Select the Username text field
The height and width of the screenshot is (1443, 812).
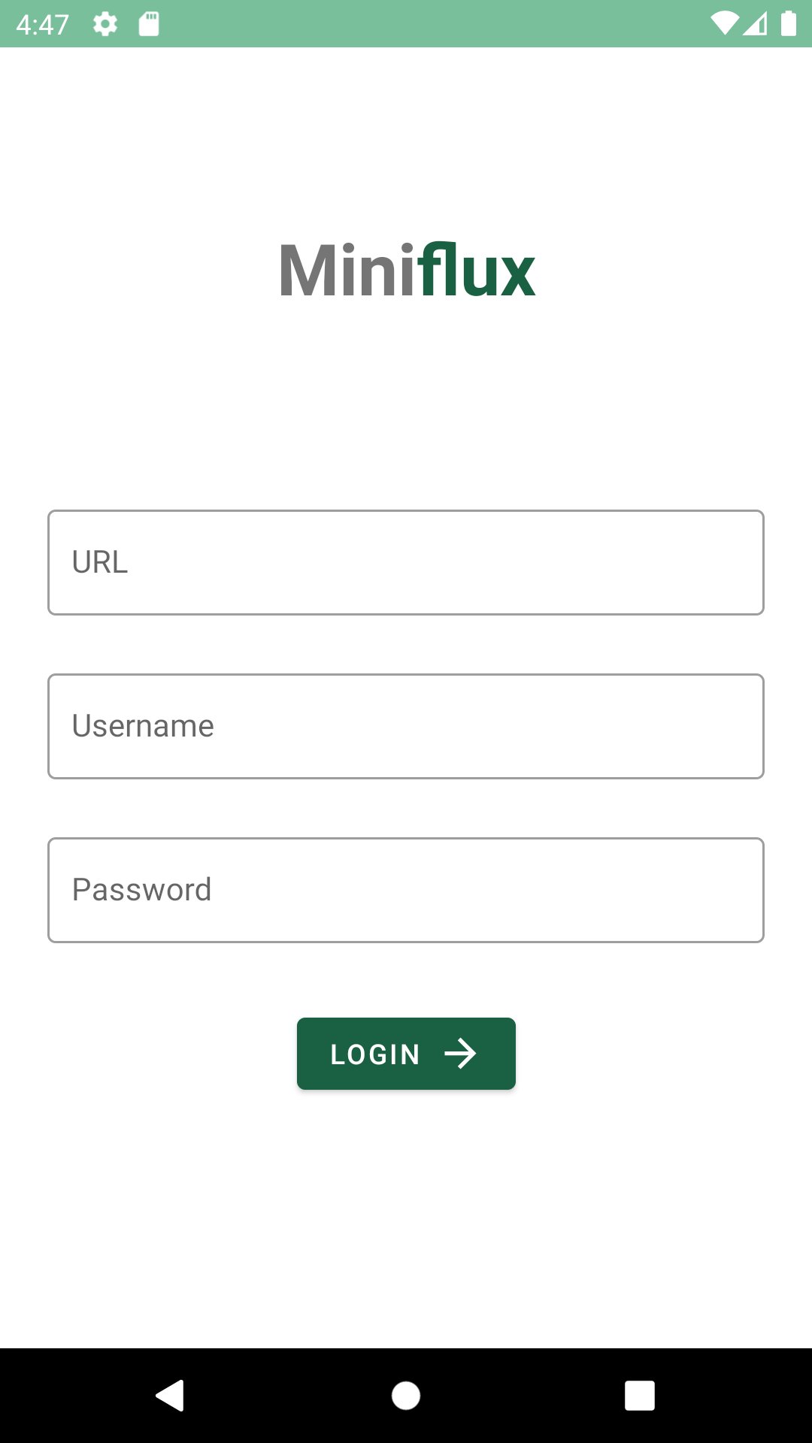406,726
